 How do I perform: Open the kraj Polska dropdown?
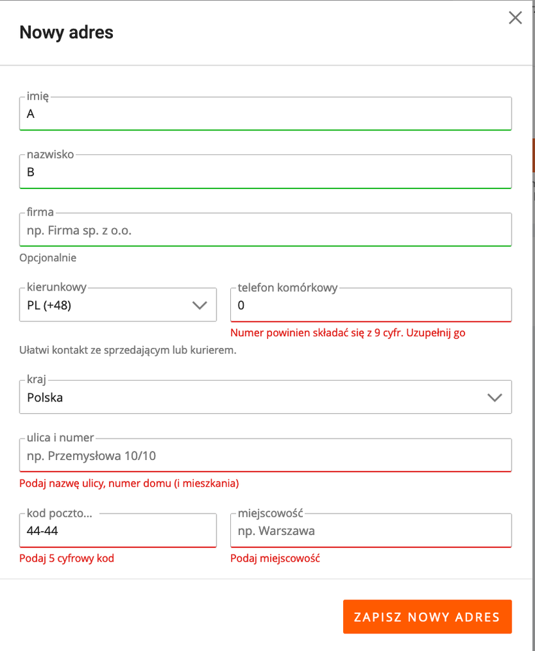(x=265, y=398)
